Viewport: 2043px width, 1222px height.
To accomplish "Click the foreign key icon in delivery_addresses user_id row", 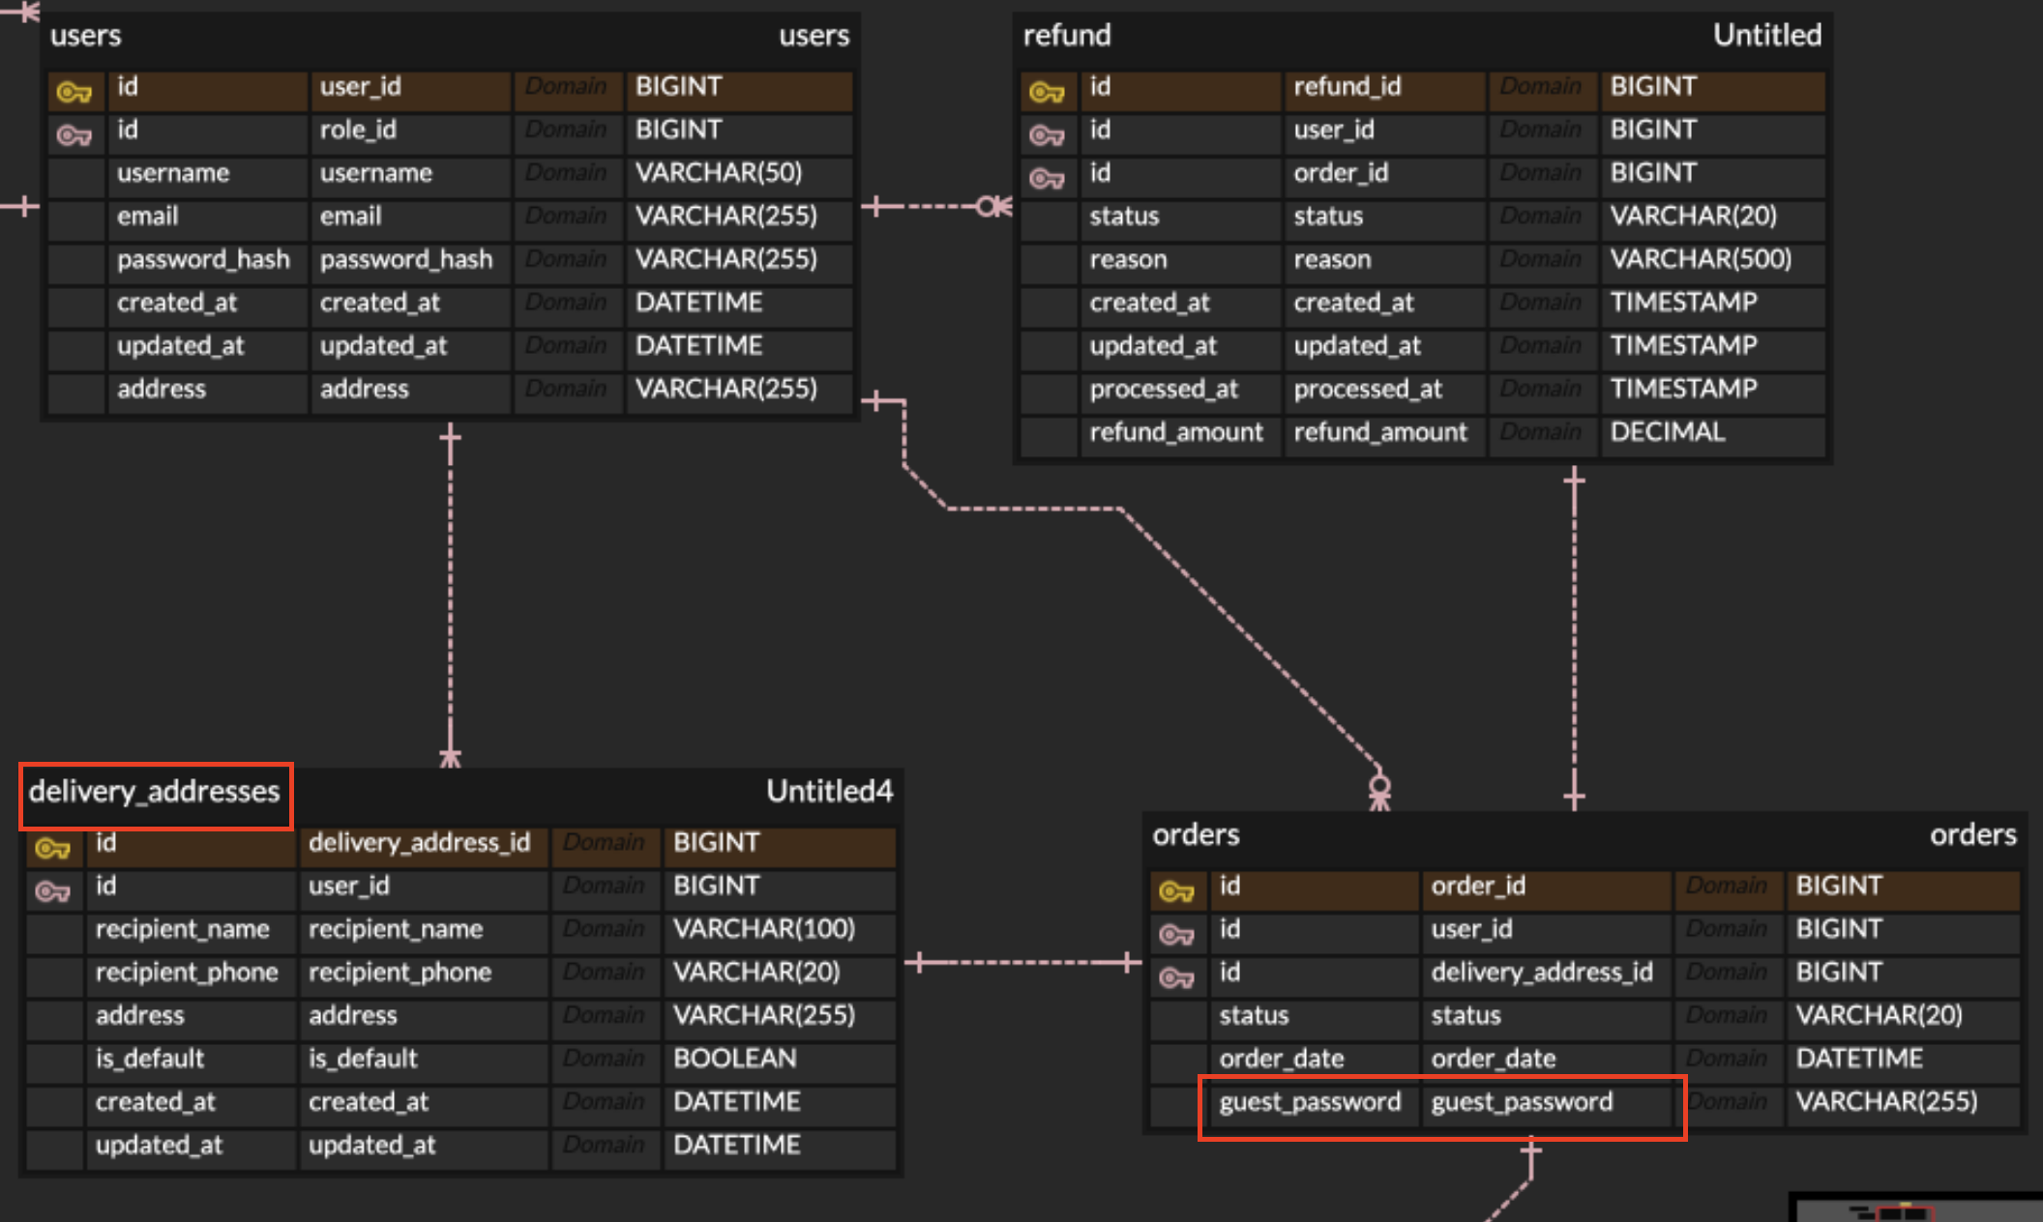I will [x=53, y=891].
